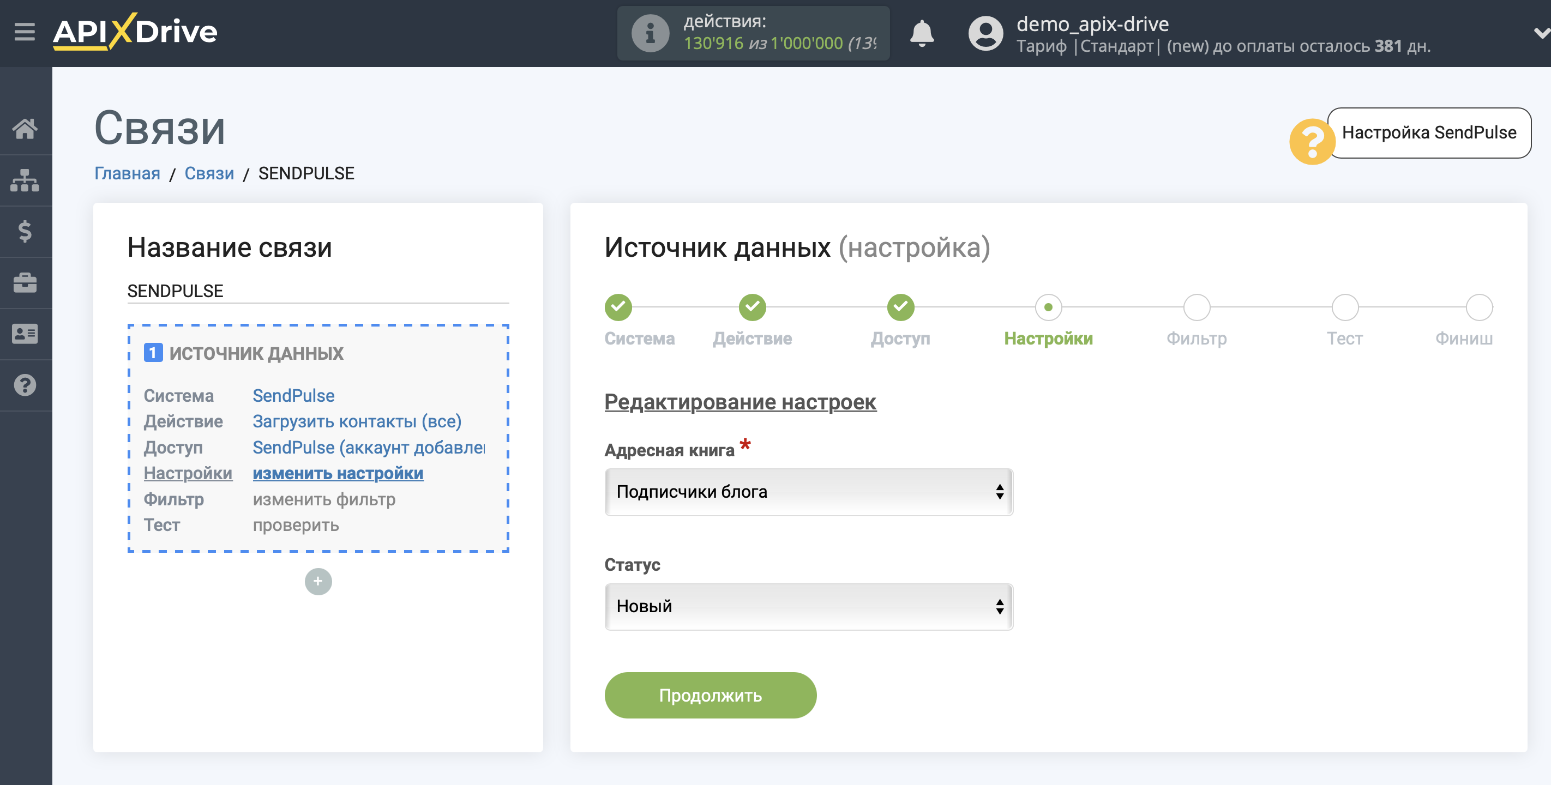Open connections sitemap icon in sidebar
Viewport: 1551px width, 785px height.
tap(25, 180)
